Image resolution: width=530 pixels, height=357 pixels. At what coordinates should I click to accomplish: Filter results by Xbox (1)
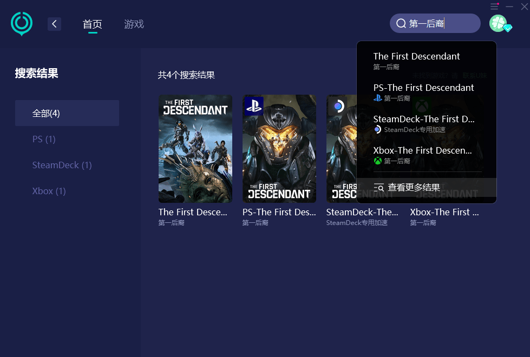[x=49, y=191]
